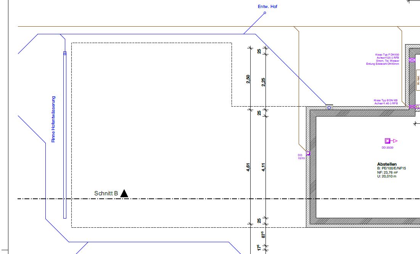Click the Abstellen room name
Screen dimensions: 420x254
click(x=387, y=165)
